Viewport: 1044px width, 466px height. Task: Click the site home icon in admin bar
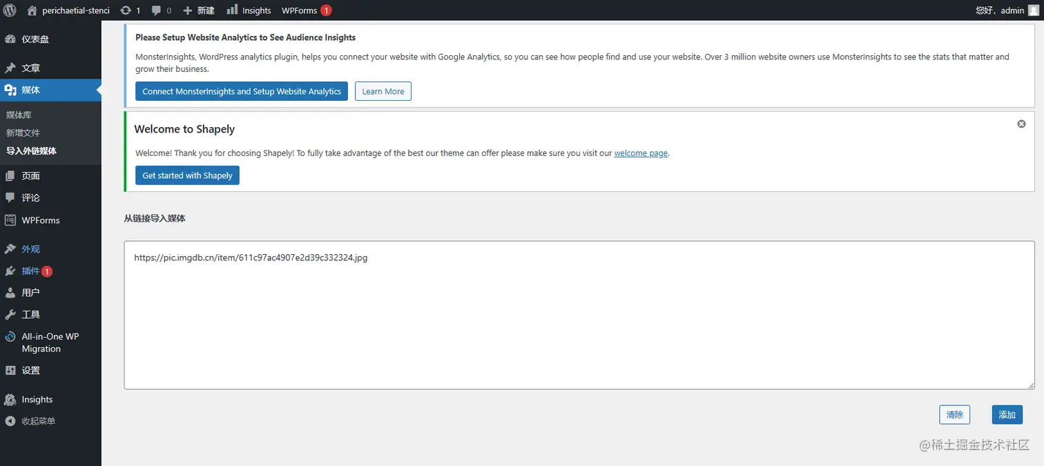[x=32, y=10]
